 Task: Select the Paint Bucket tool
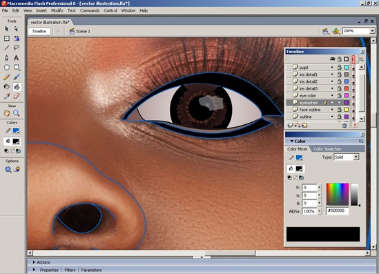point(17,87)
